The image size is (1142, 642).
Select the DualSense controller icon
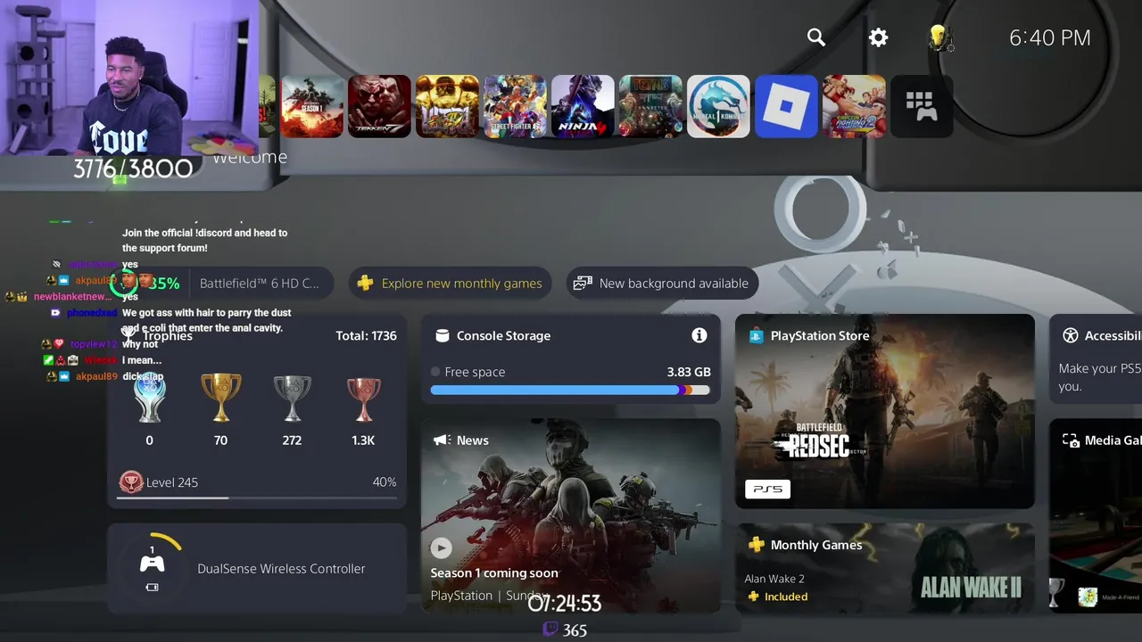152,564
